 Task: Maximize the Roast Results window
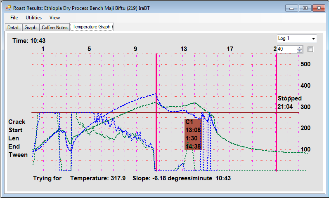305,8
